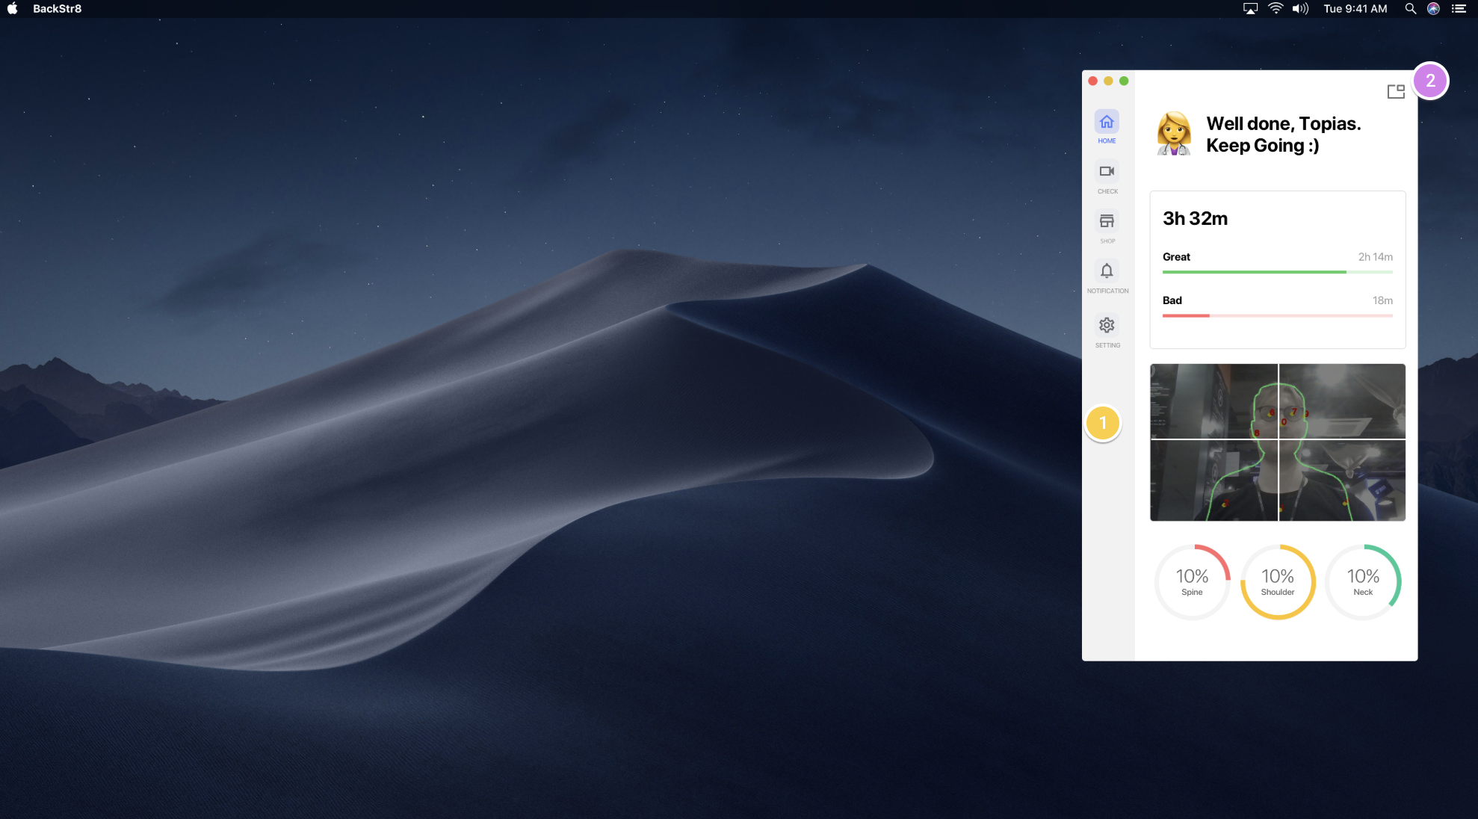Open the Apple menu
Viewport: 1478px width, 819px height.
point(13,9)
